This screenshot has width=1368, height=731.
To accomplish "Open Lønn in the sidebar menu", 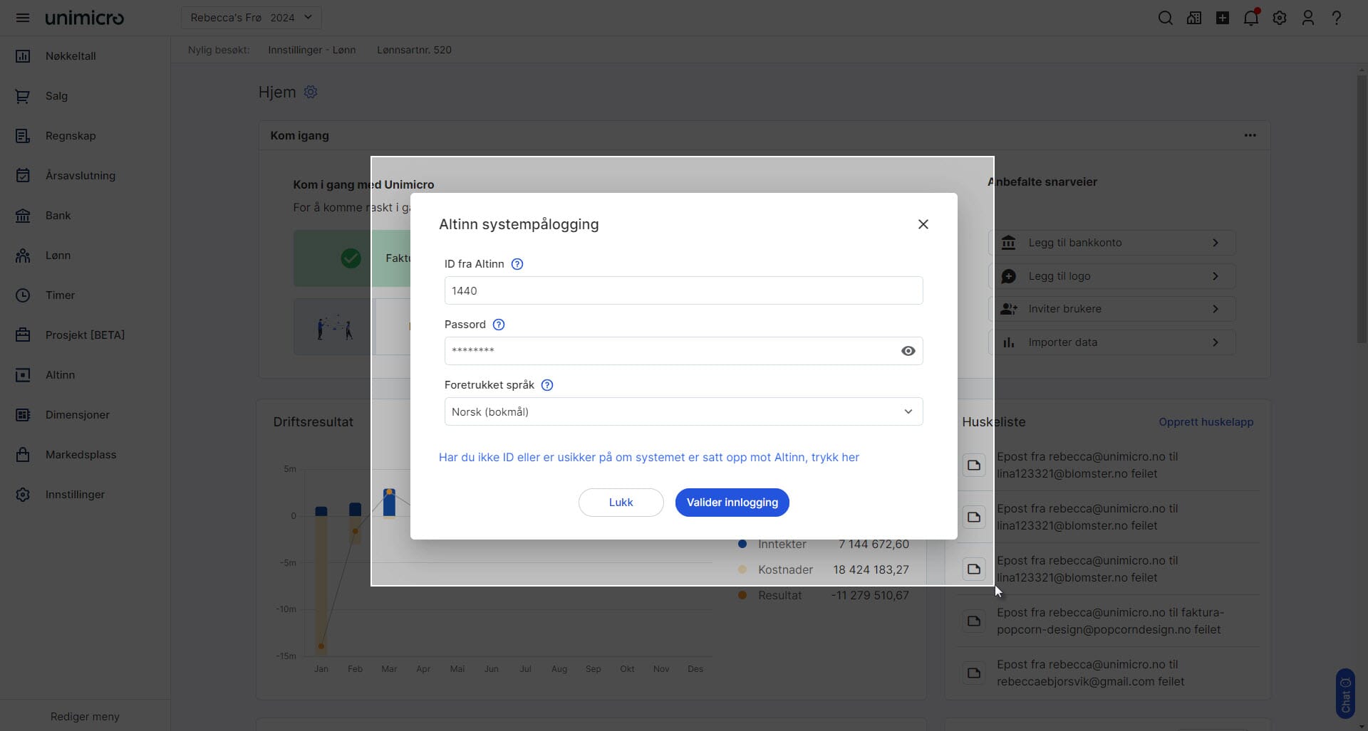I will pyautogui.click(x=58, y=256).
